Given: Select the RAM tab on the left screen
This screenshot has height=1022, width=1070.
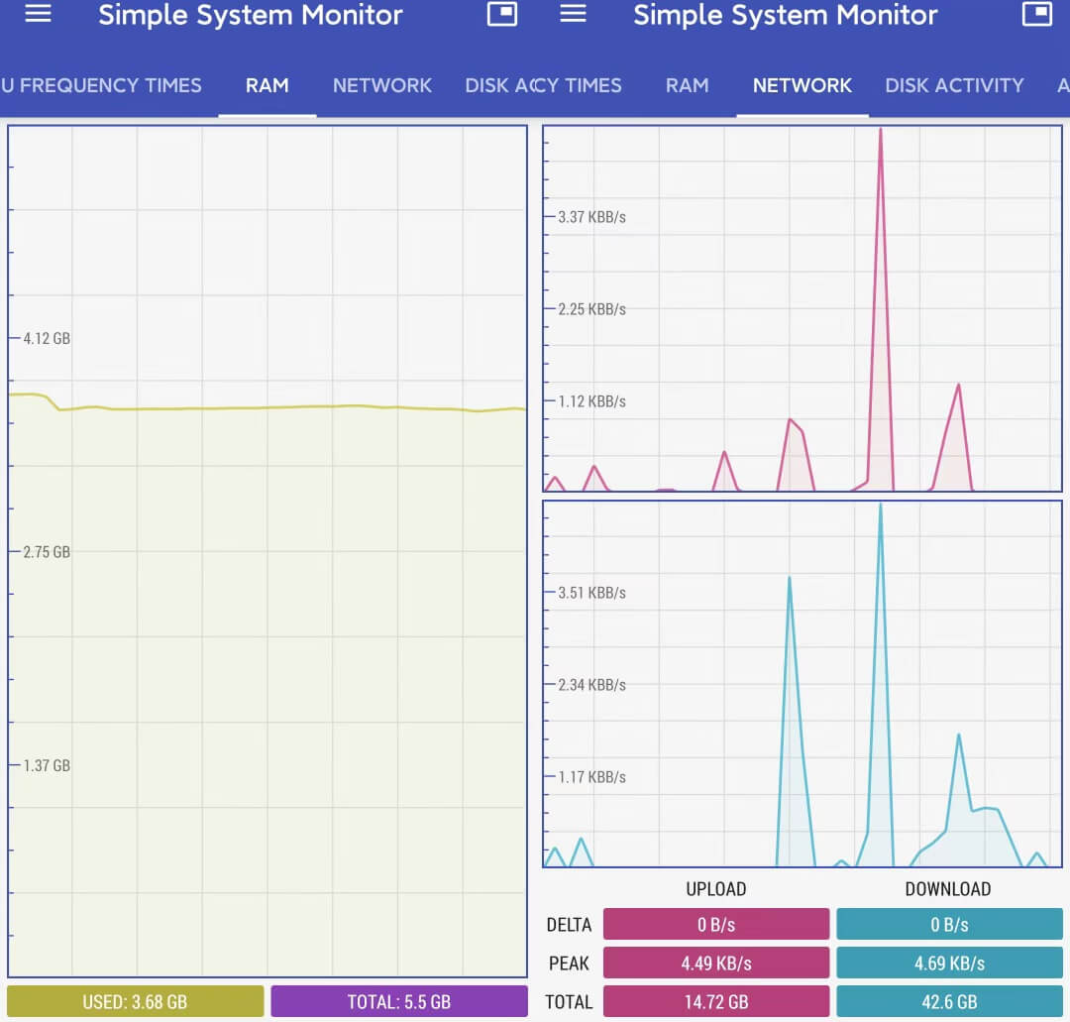Looking at the screenshot, I should [x=267, y=85].
